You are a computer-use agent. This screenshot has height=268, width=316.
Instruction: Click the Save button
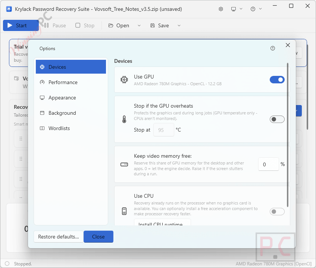click(x=160, y=25)
